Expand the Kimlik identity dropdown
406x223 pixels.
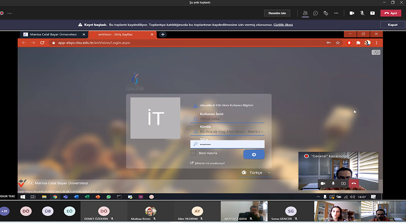[x=262, y=132]
